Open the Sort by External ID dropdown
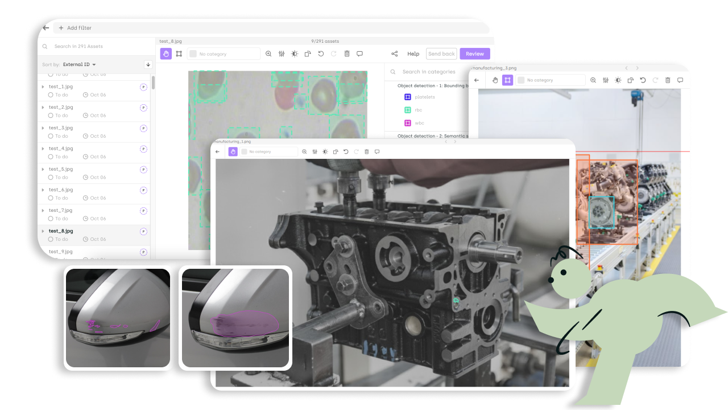 click(80, 64)
